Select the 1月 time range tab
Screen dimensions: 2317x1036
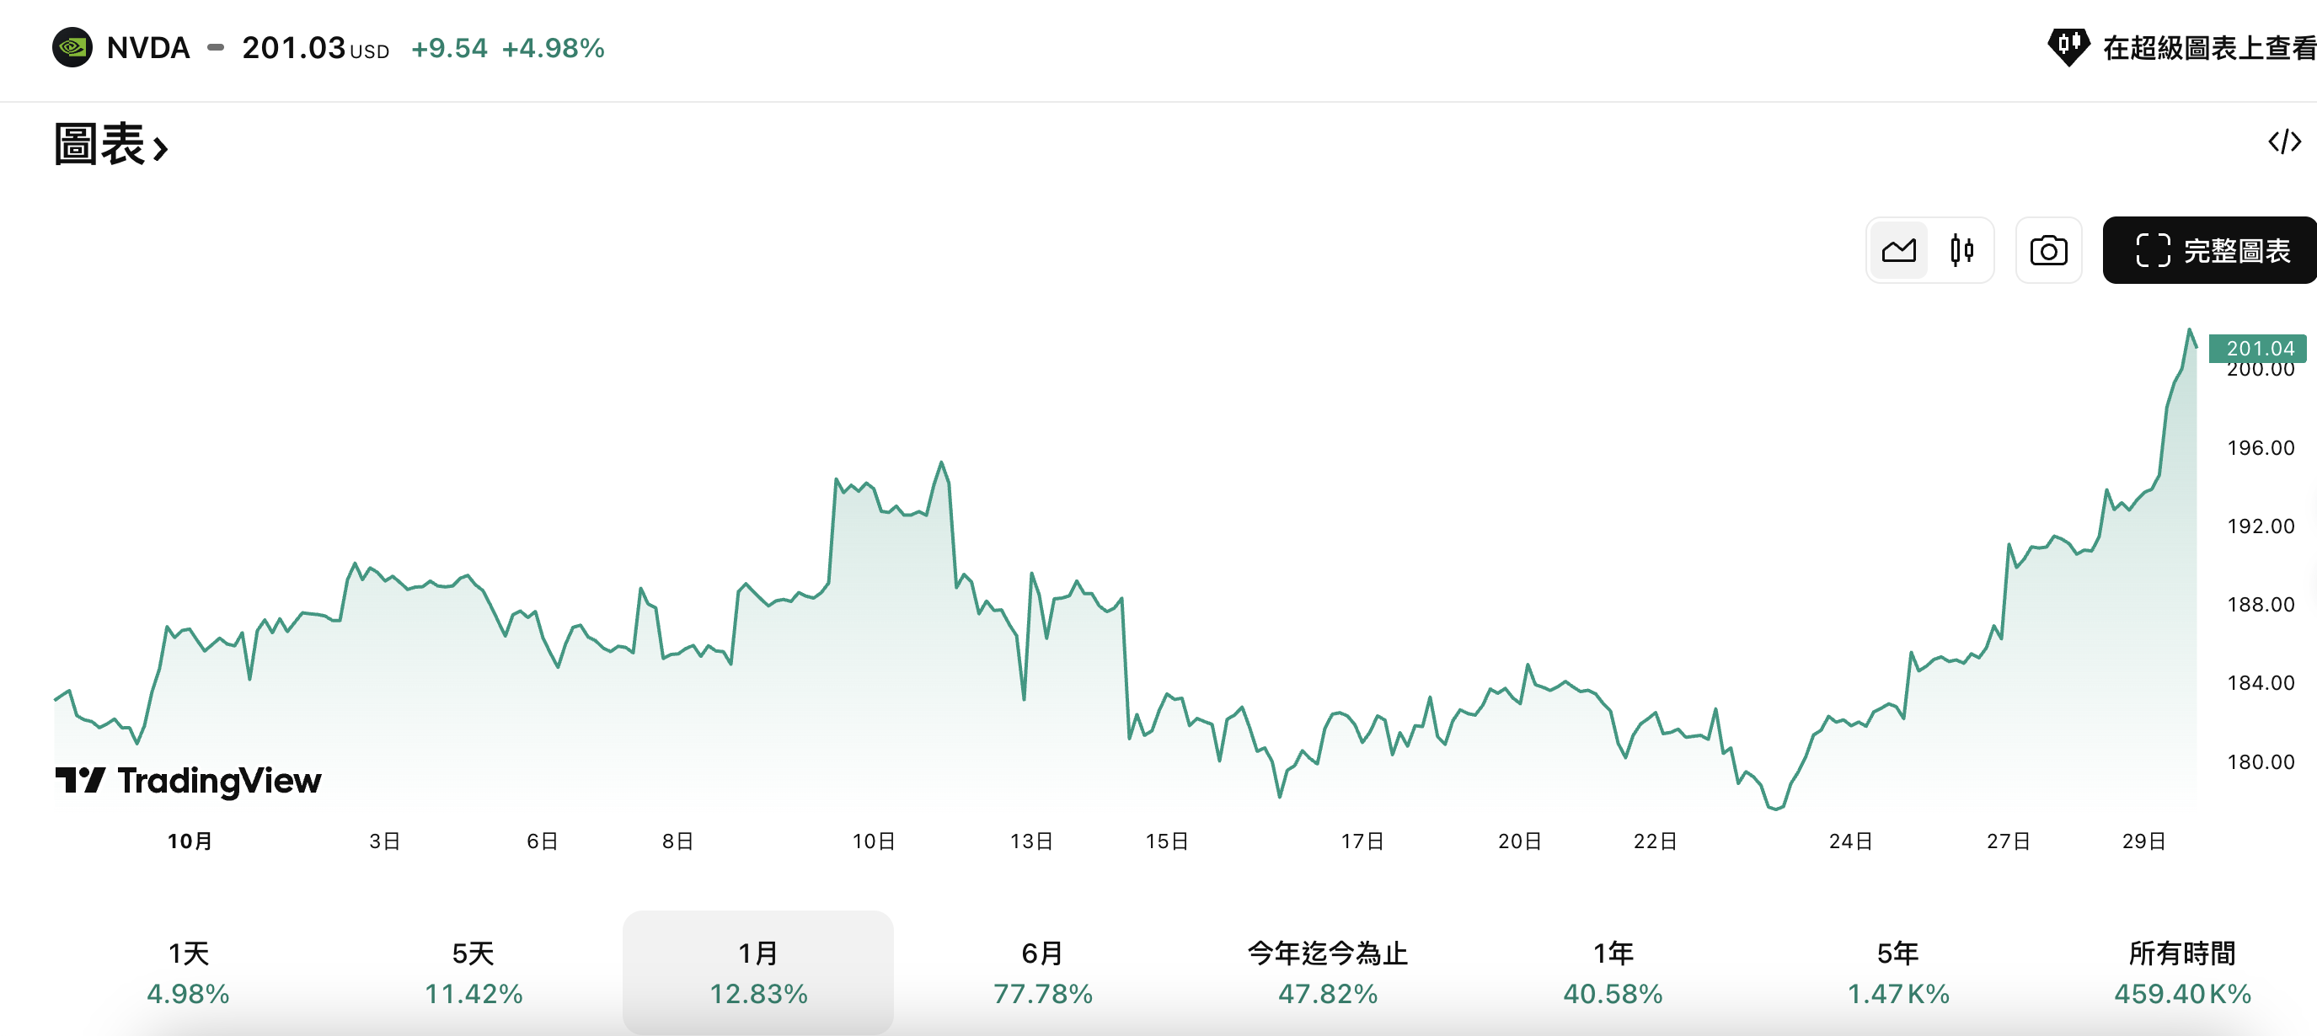click(x=758, y=972)
